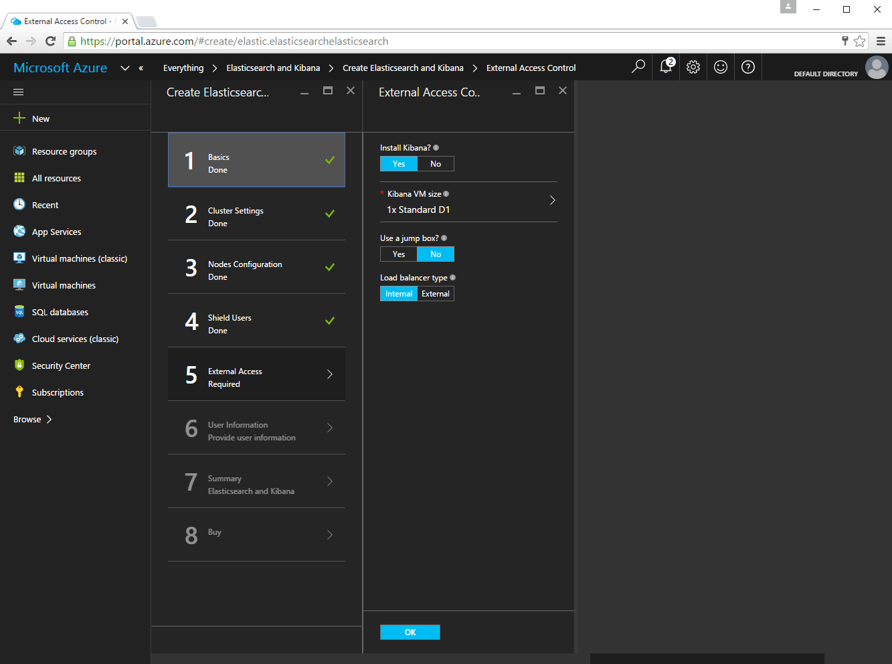
Task: Click the feedback smiley icon
Action: coord(721,67)
